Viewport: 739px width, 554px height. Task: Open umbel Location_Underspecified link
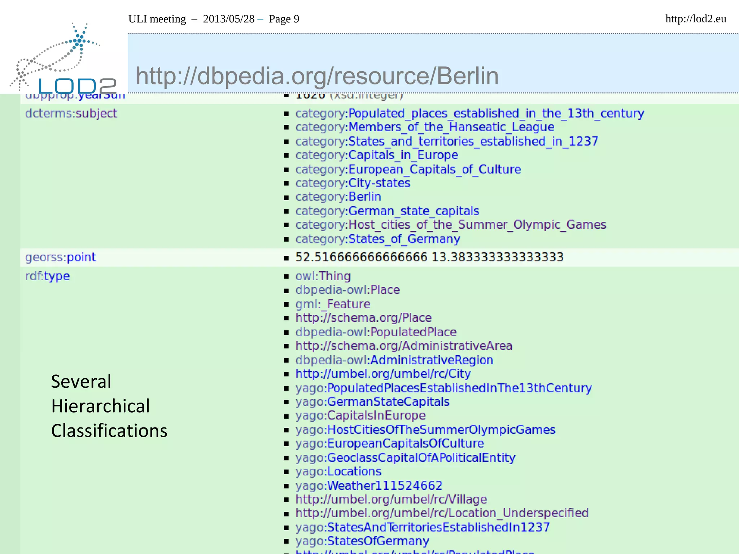pyautogui.click(x=442, y=513)
